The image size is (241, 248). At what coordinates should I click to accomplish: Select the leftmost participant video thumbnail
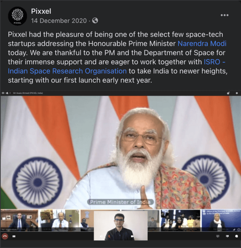click(x=19, y=221)
